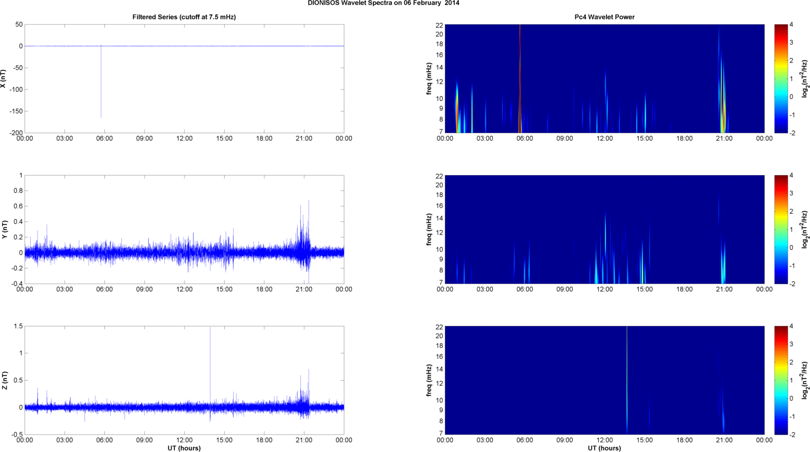Click the 22 frequency tick of top wavelet plot
Image resolution: width=810 pixels, height=452 pixels.
(x=439, y=25)
